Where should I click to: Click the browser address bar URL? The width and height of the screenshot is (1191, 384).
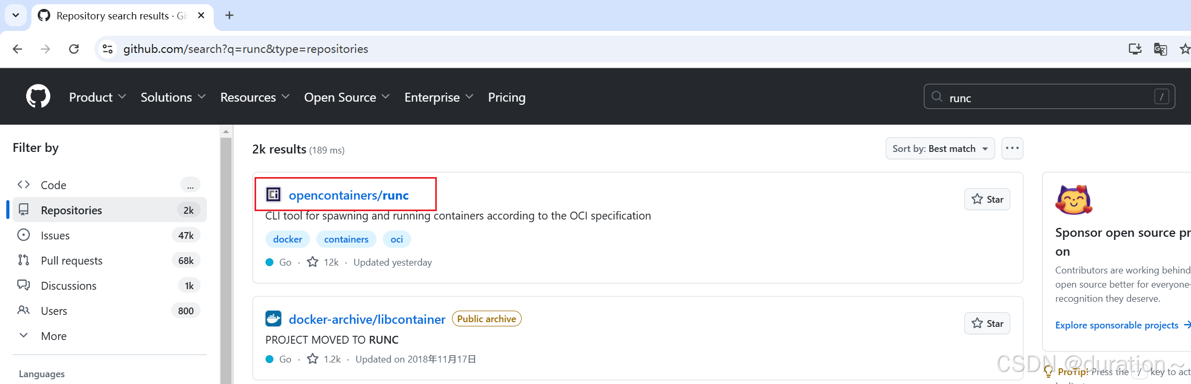coord(246,49)
